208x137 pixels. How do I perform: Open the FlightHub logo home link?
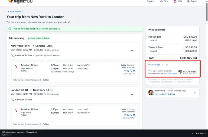tap(20, 1)
